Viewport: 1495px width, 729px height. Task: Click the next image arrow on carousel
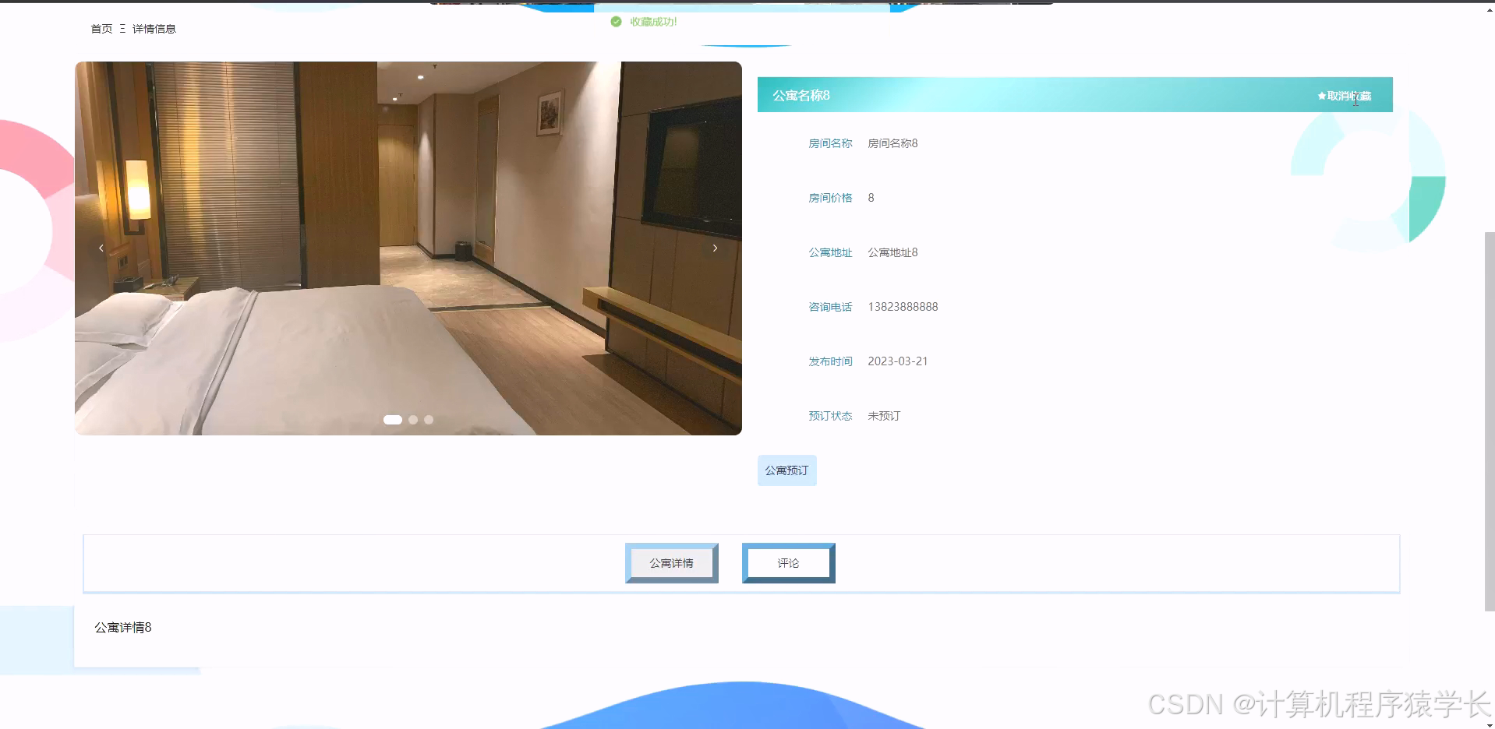coord(715,248)
